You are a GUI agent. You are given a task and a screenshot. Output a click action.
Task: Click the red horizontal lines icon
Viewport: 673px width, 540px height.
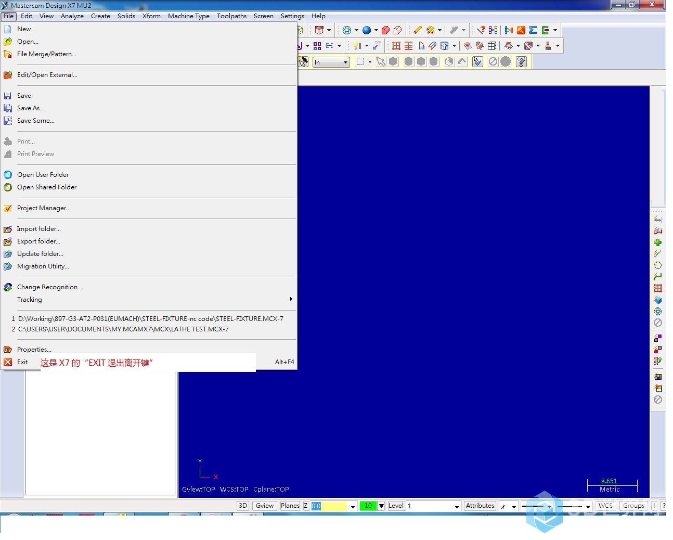click(x=409, y=46)
